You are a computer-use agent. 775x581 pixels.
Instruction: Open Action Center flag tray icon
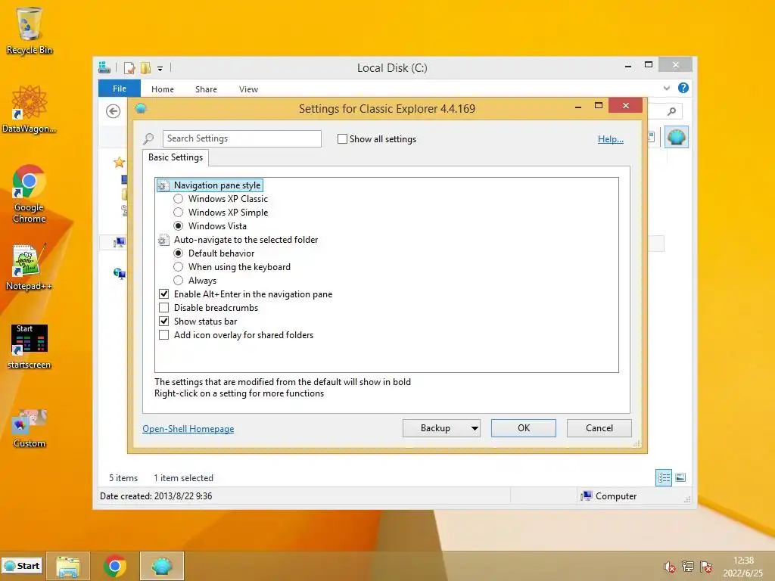[706, 567]
